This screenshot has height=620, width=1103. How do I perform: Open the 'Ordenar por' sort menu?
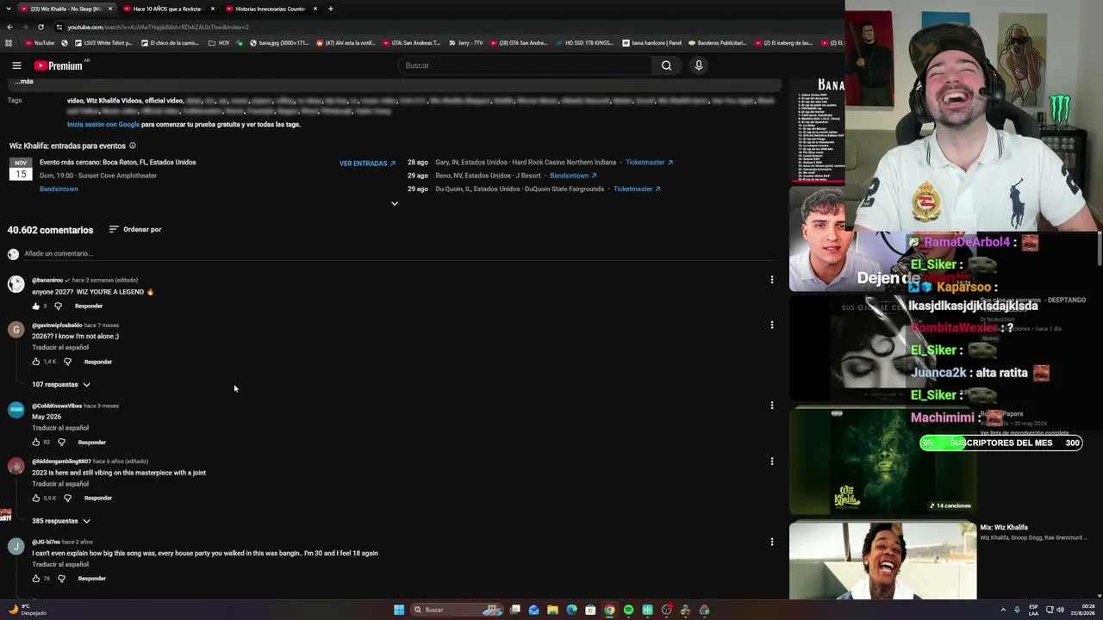[135, 230]
